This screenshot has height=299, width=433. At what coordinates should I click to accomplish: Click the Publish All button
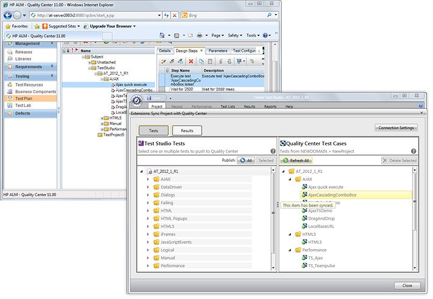(246, 160)
